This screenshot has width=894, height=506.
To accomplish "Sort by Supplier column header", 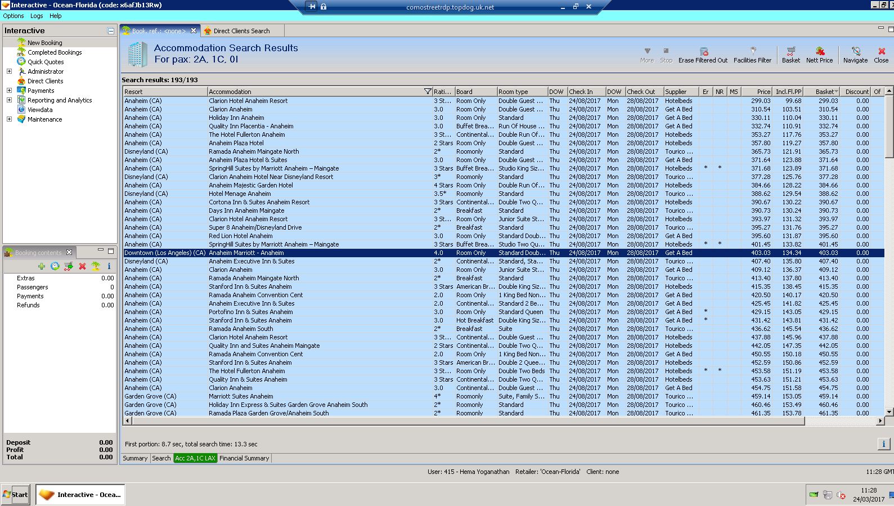I will [x=681, y=92].
